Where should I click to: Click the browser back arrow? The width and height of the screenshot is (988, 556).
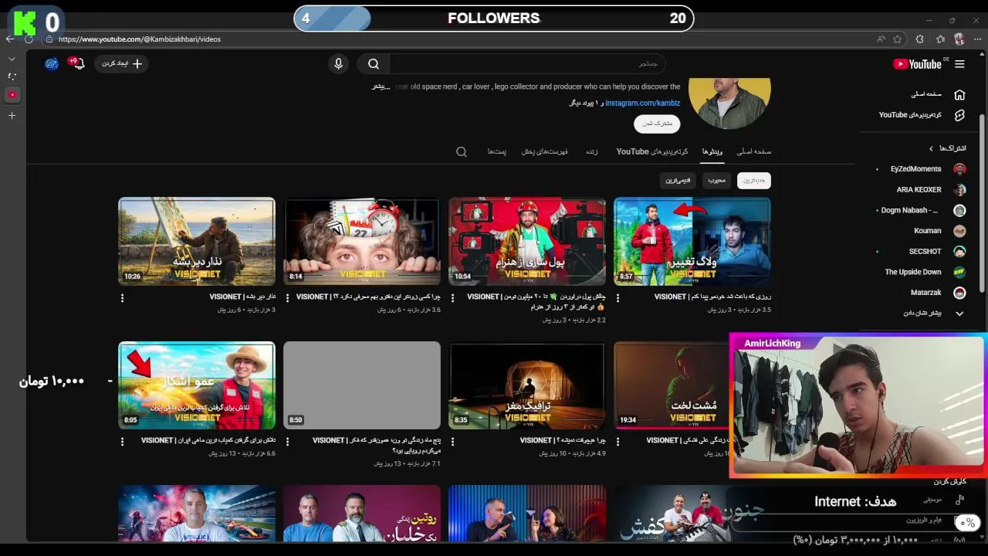tap(10, 39)
